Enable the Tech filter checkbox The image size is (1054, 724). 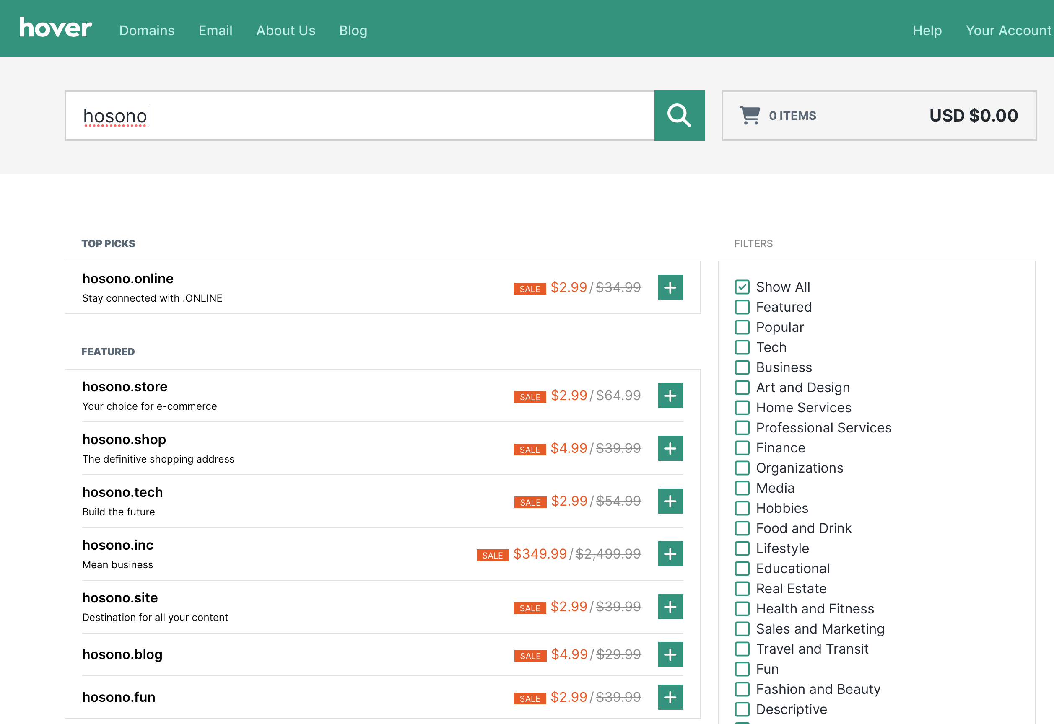[742, 347]
